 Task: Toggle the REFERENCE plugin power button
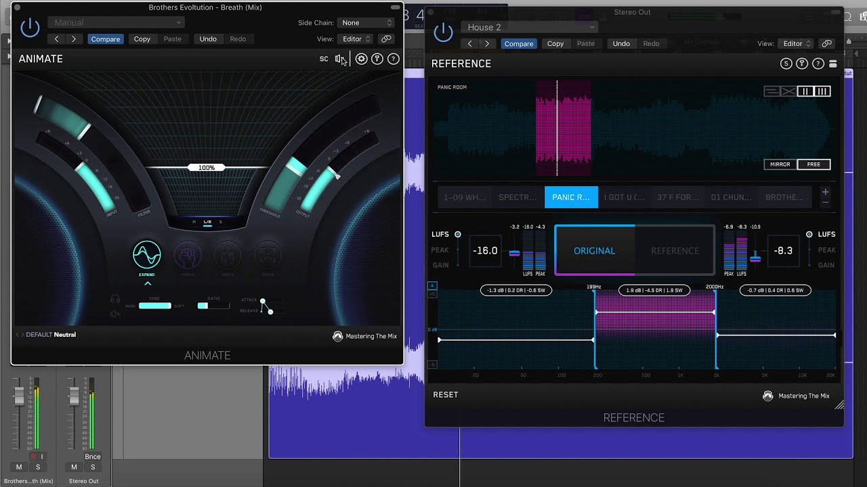443,32
